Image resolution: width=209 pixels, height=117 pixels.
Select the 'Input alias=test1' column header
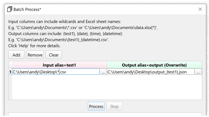[59, 65]
